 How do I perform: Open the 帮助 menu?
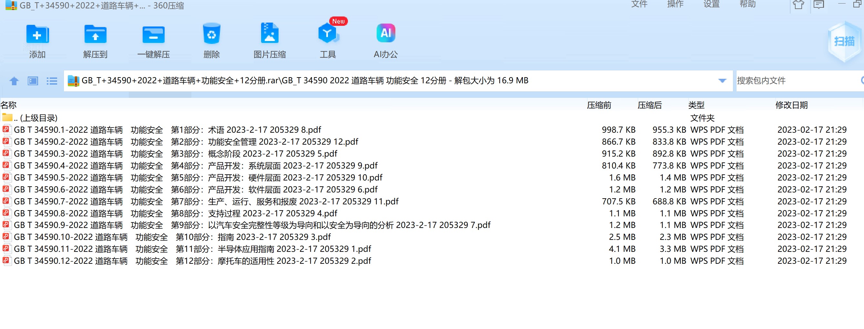tap(748, 4)
